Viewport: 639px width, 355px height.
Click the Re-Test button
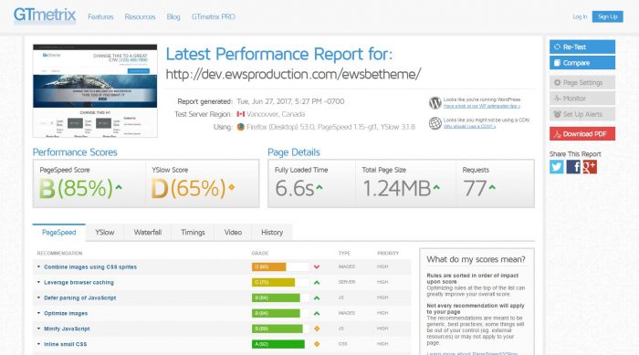582,47
